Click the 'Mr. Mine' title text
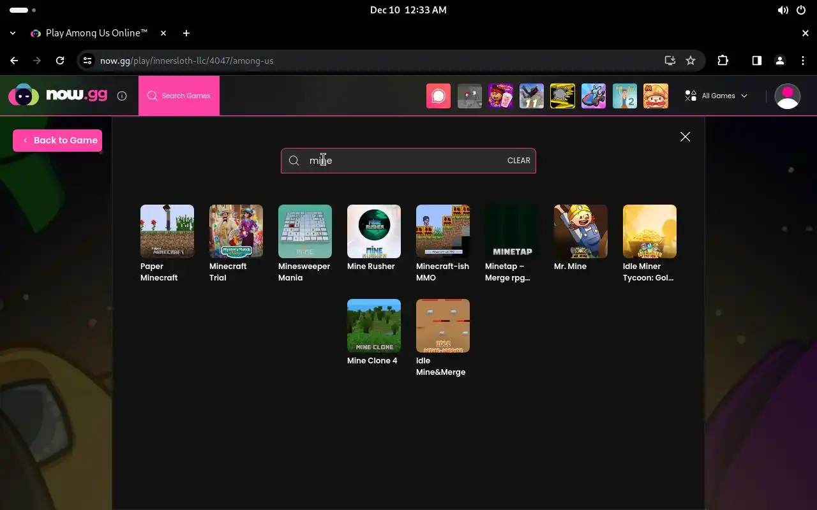817x510 pixels. [570, 266]
